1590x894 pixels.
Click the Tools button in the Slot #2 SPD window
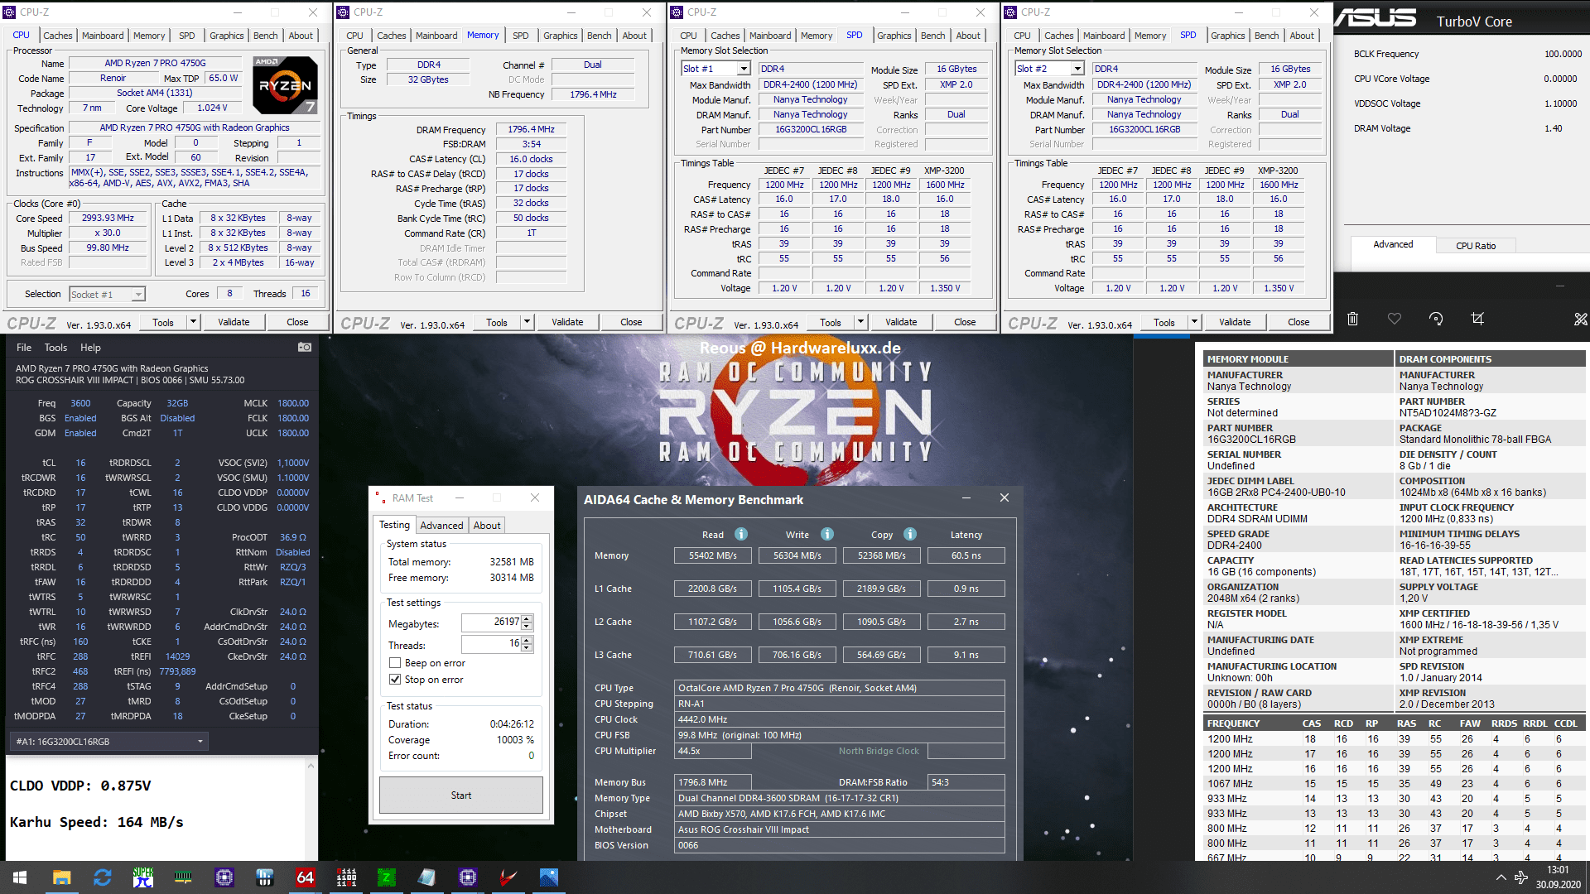click(x=1164, y=322)
